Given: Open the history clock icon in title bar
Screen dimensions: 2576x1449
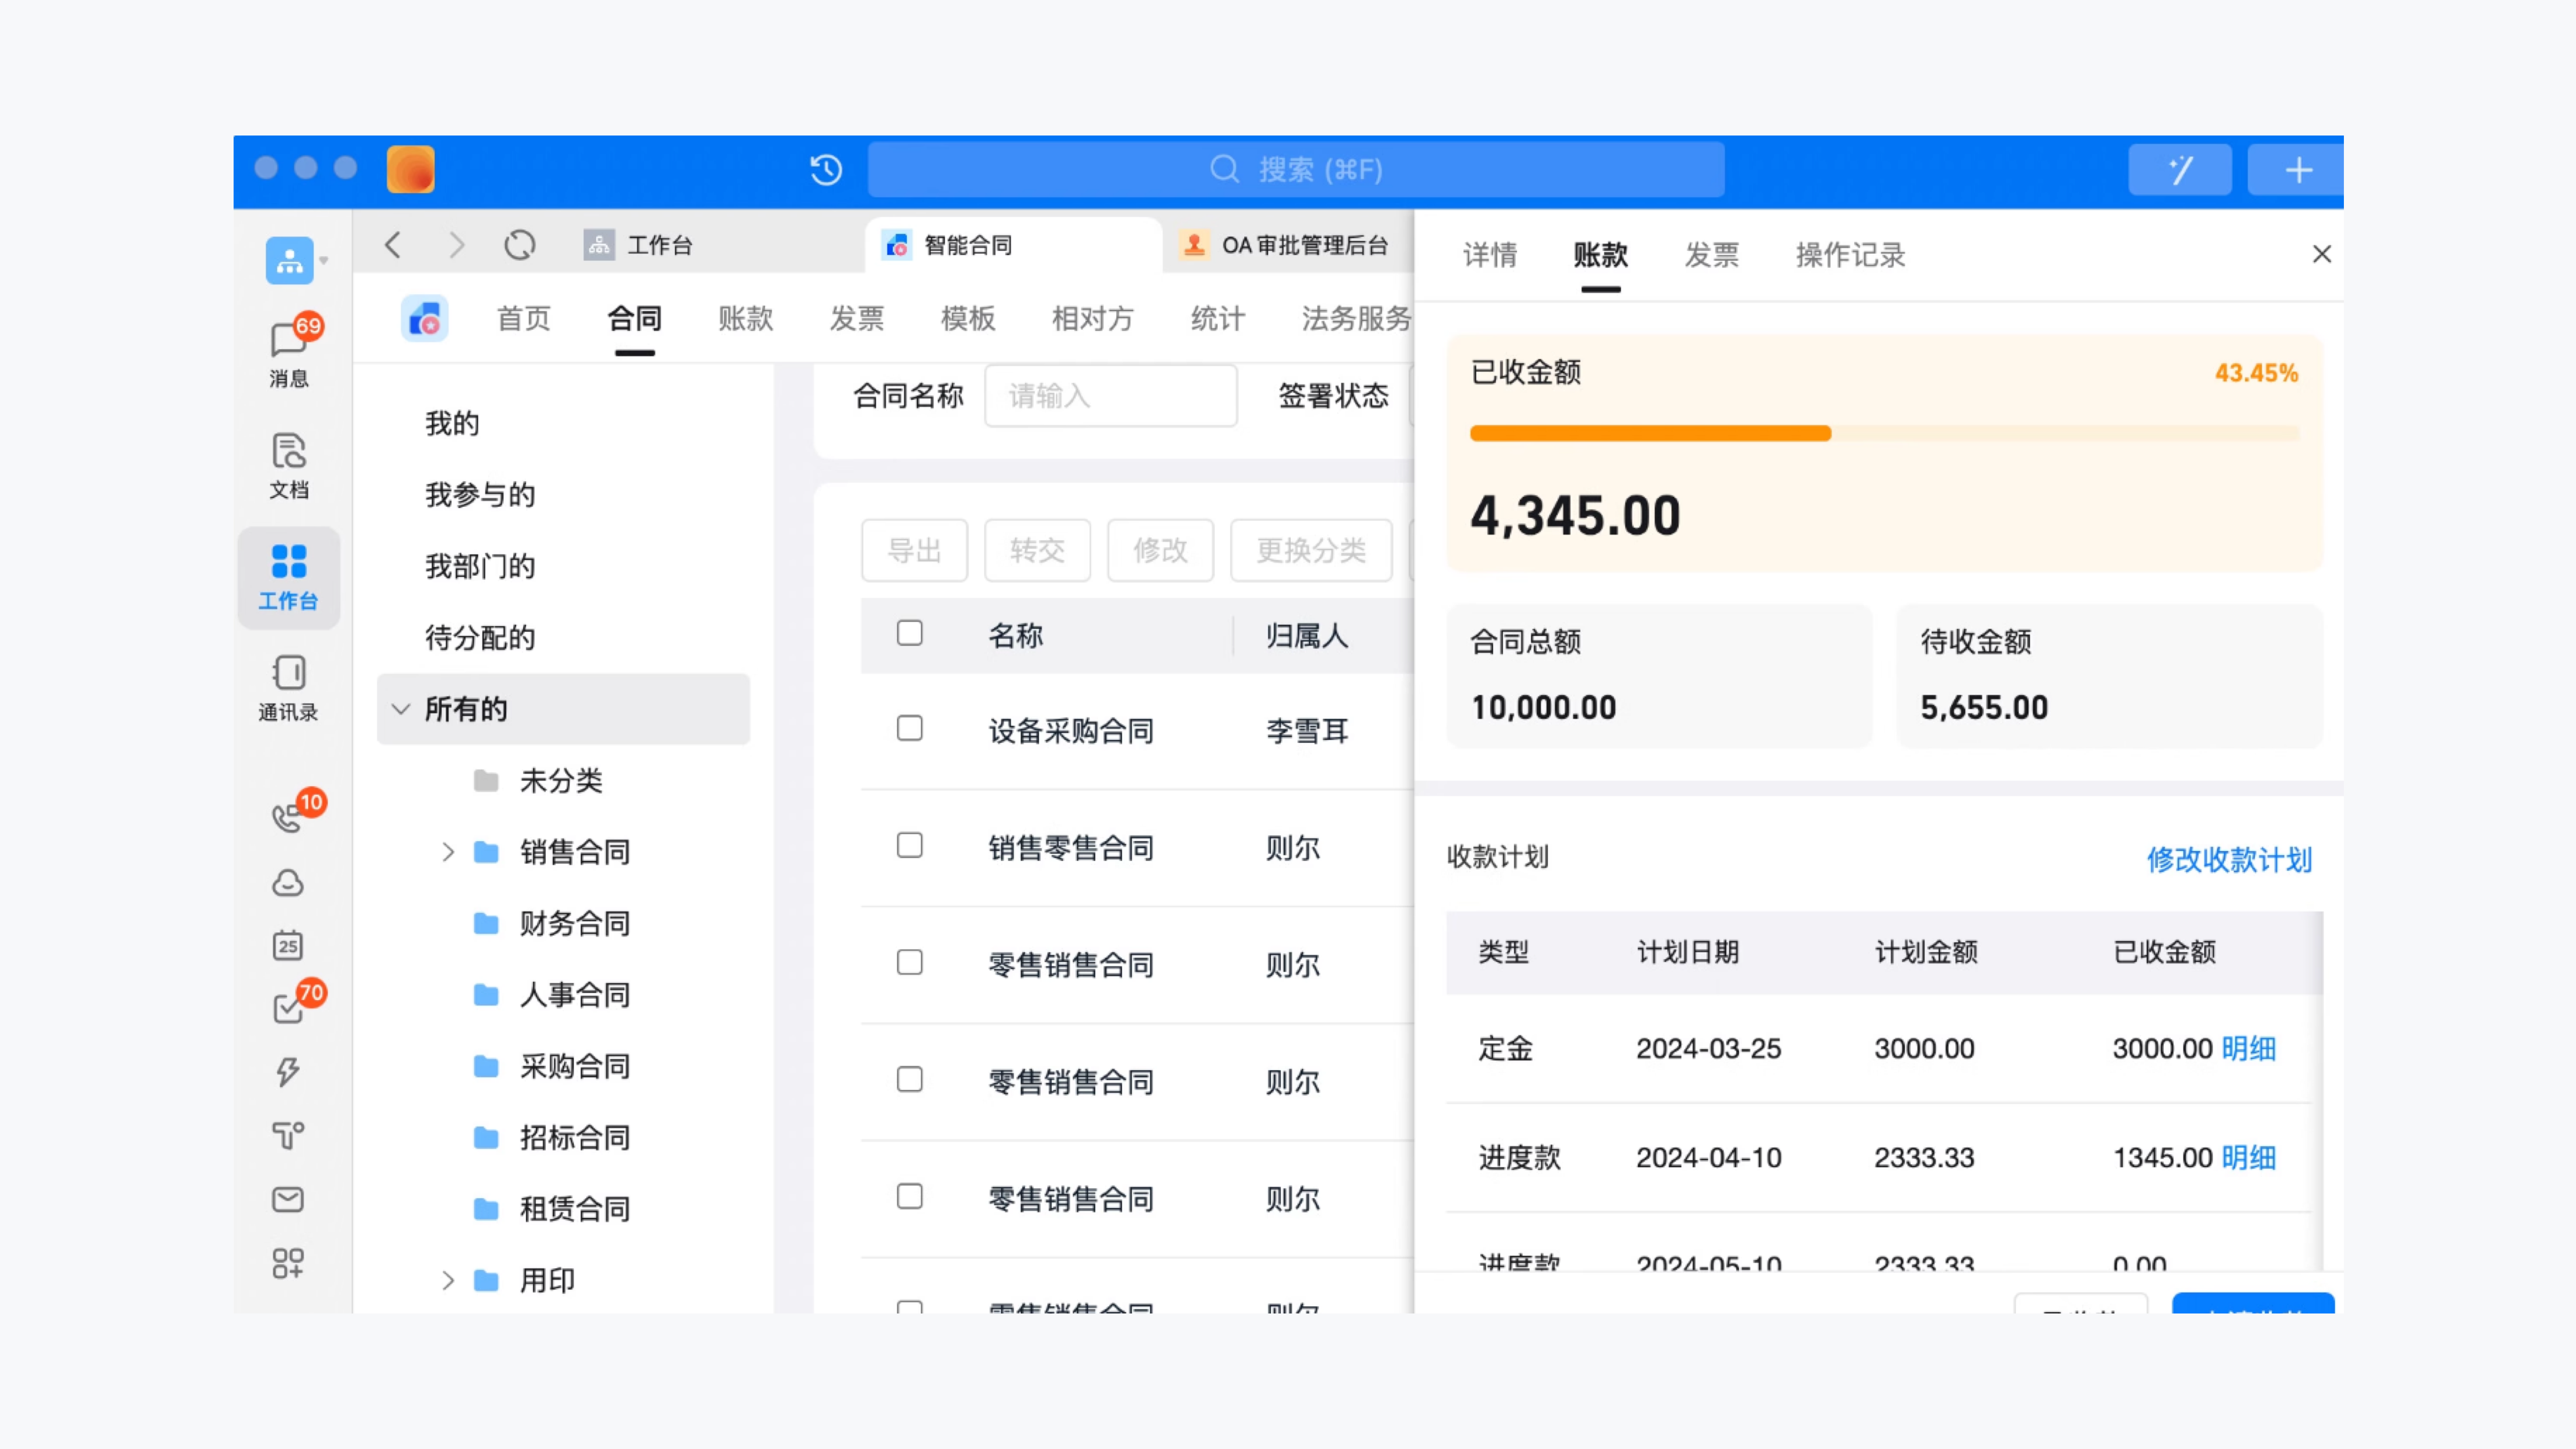Looking at the screenshot, I should [x=826, y=169].
